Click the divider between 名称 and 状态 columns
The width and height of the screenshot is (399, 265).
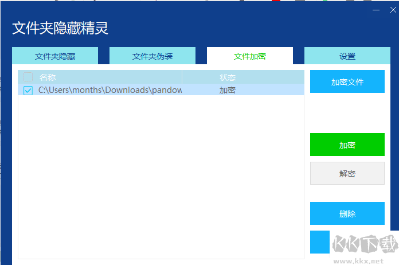(182, 77)
